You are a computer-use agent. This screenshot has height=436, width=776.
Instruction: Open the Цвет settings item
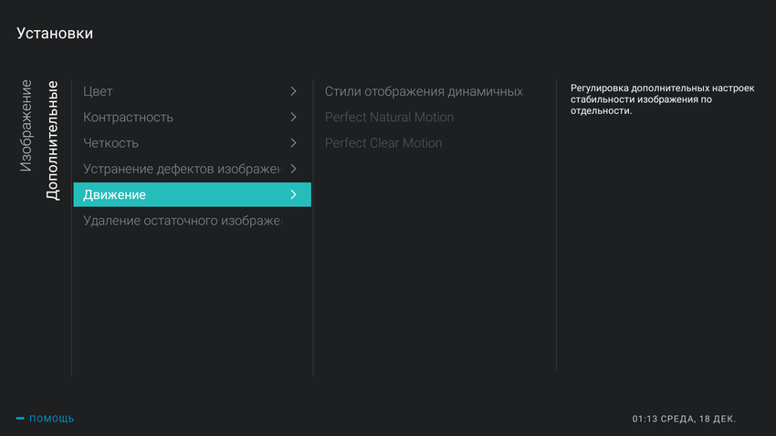pos(98,91)
